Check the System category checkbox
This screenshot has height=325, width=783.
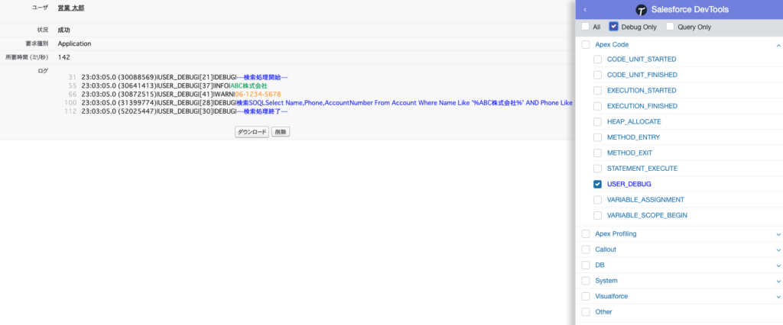tap(586, 281)
